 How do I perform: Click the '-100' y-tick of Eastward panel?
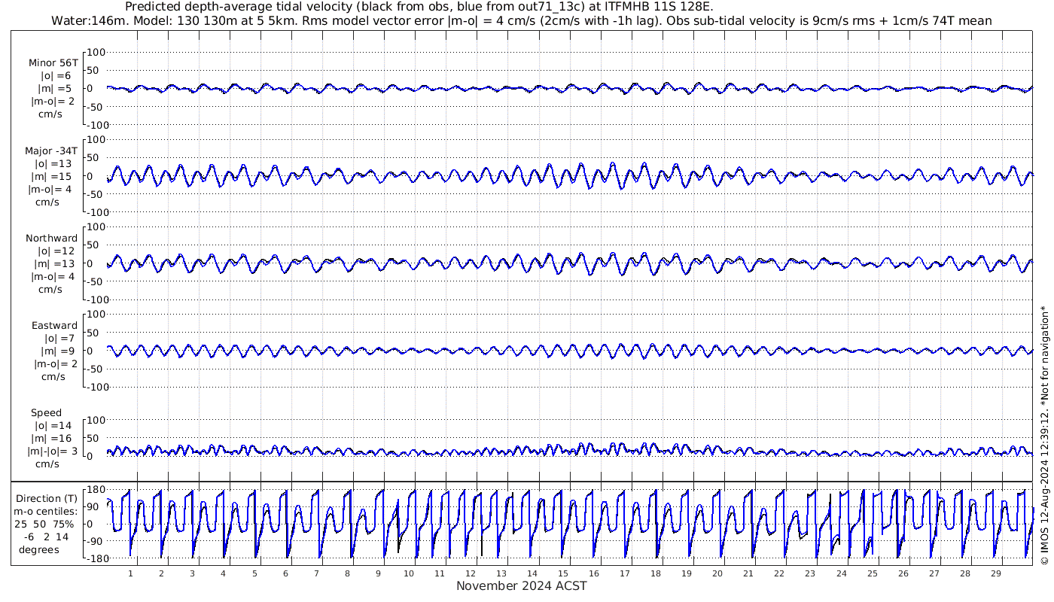pos(97,387)
